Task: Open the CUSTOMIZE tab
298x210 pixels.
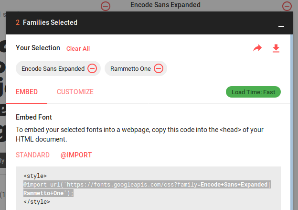Action: click(75, 92)
